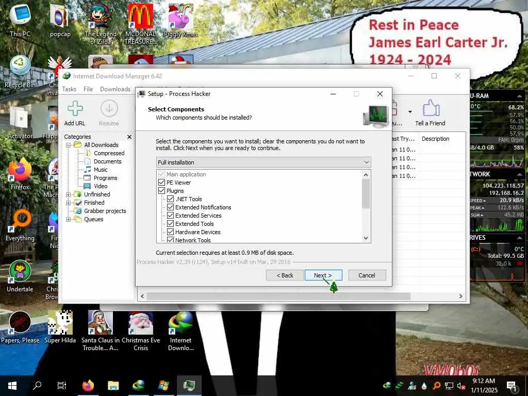This screenshot has width=528, height=396.
Task: Toggle Hardware Devices plugin checkbox
Action: (170, 232)
